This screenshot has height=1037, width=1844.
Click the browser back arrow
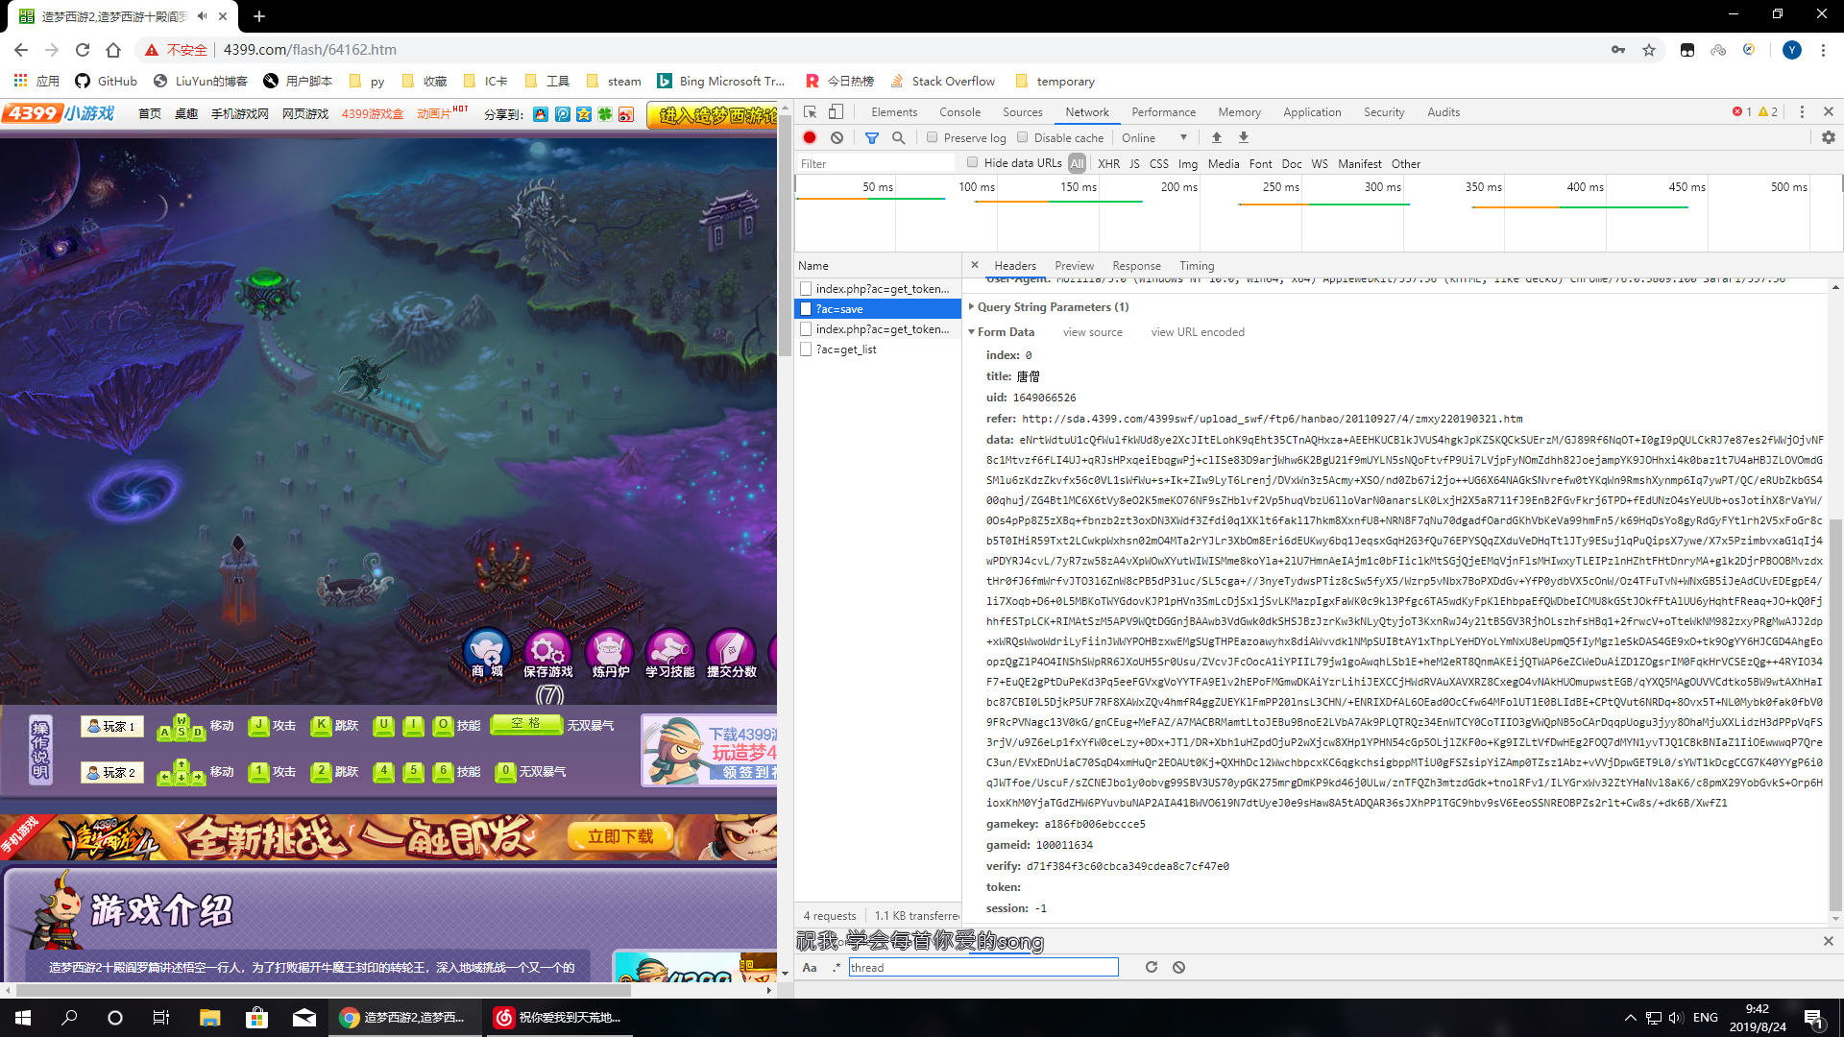pyautogui.click(x=21, y=50)
